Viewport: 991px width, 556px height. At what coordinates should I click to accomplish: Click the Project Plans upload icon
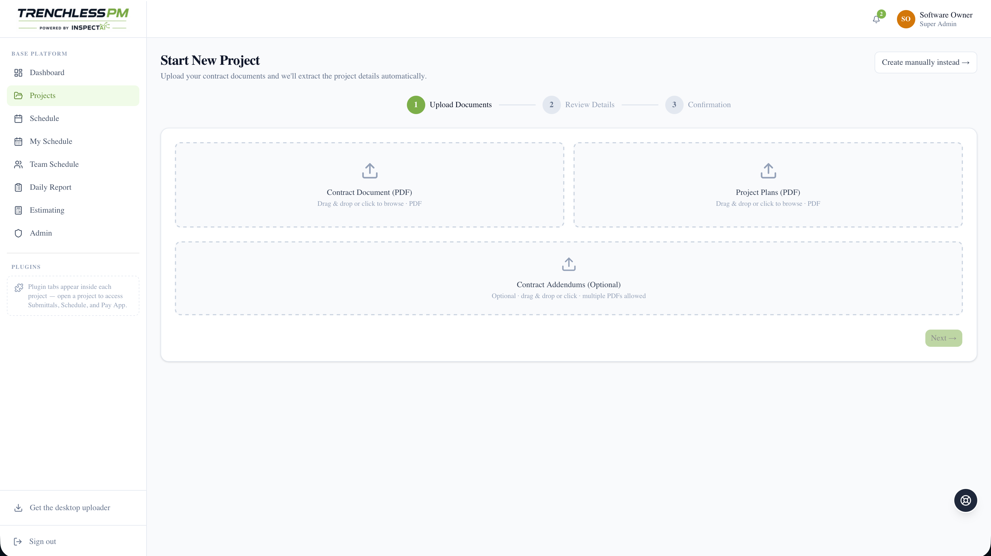click(768, 171)
